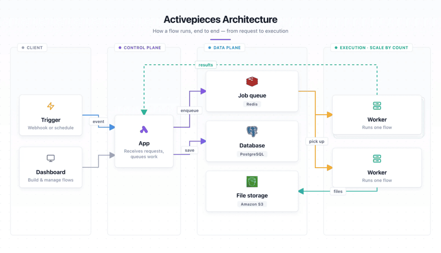This screenshot has width=441, height=253.
Task: Click the 'results' dashed line label
Action: 206,65
